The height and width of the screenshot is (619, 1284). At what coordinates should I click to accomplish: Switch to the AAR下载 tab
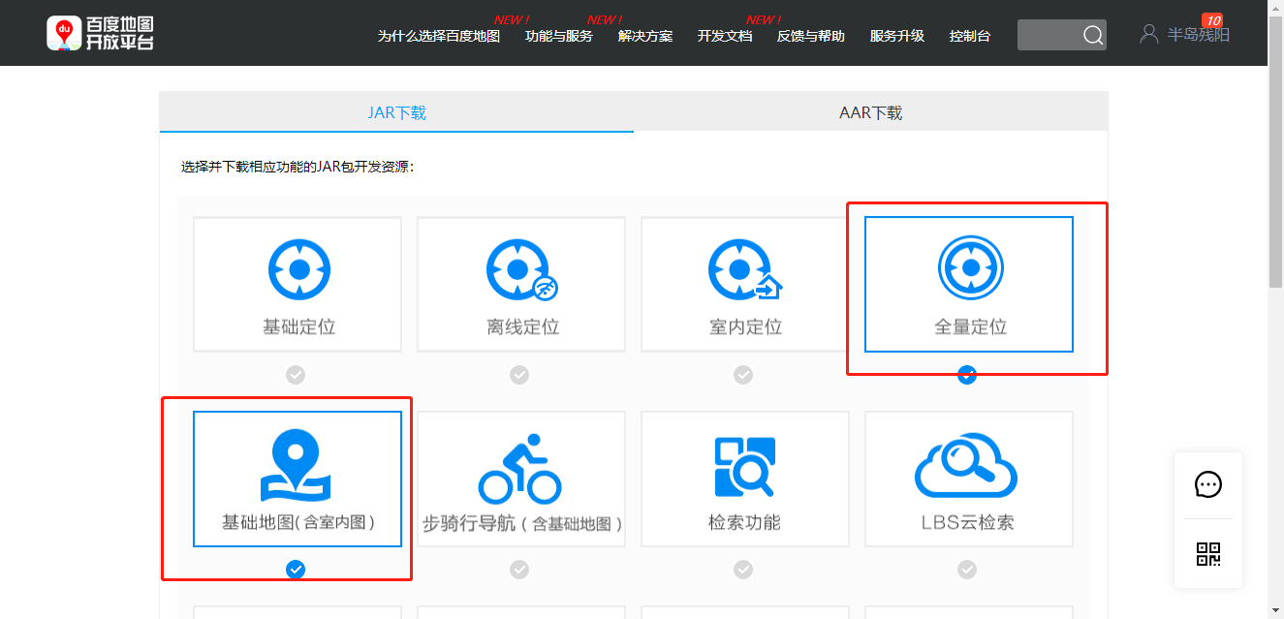[x=870, y=112]
